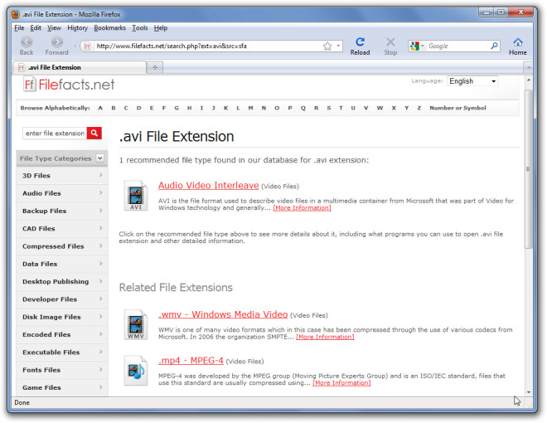Open the back/forward history dropdown arrow
547x423 pixels.
(x=75, y=46)
